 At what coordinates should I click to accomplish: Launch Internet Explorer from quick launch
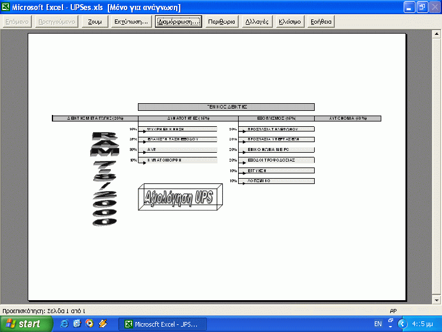(x=64, y=324)
